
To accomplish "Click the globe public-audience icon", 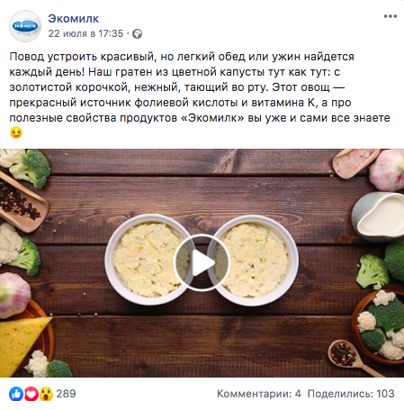I will coord(138,33).
